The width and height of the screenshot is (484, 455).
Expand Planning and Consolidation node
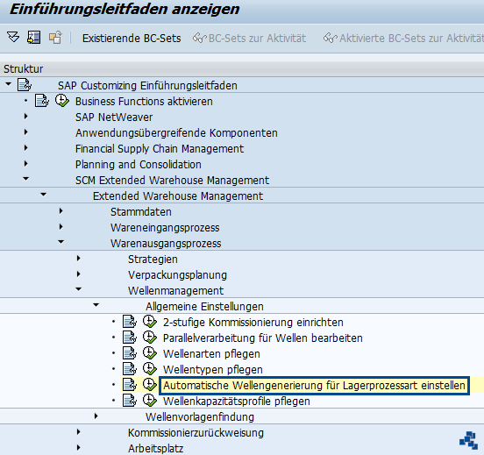26,164
